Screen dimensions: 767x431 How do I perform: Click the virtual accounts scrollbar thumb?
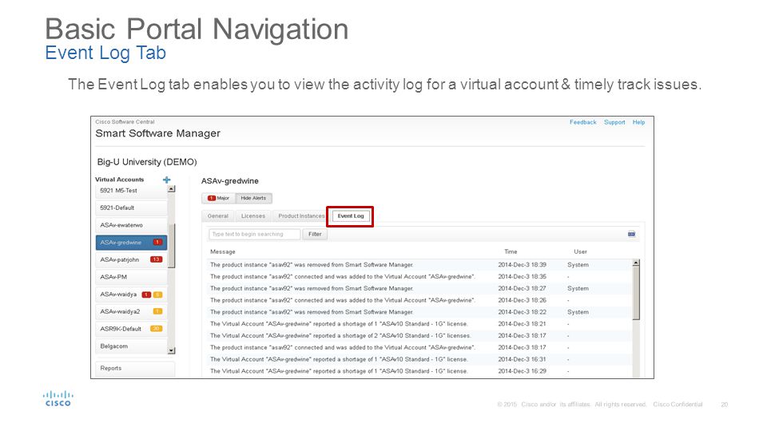[x=171, y=246]
